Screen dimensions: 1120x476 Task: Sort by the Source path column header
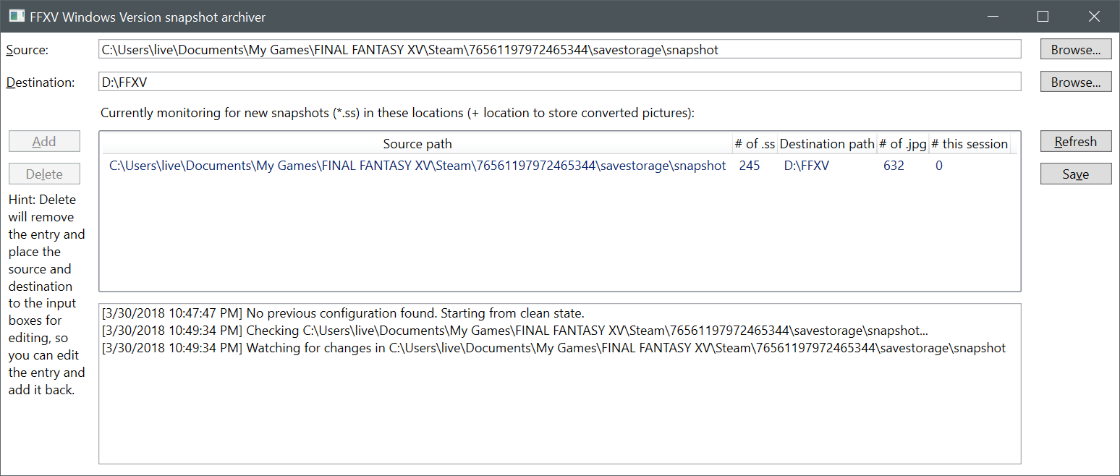click(417, 144)
